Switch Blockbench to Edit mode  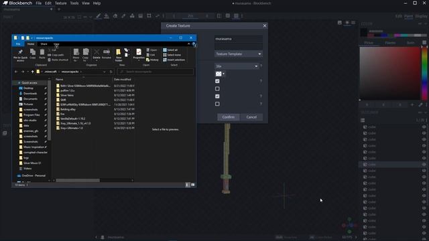pyautogui.click(x=399, y=16)
